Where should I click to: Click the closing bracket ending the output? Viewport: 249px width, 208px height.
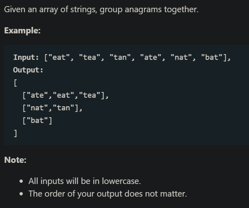[x=15, y=133]
